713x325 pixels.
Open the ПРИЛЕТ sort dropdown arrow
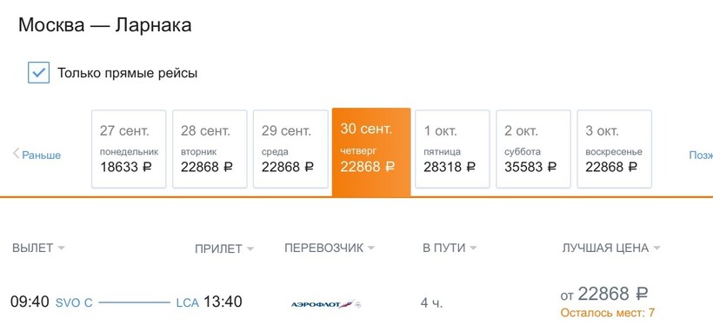tap(250, 249)
